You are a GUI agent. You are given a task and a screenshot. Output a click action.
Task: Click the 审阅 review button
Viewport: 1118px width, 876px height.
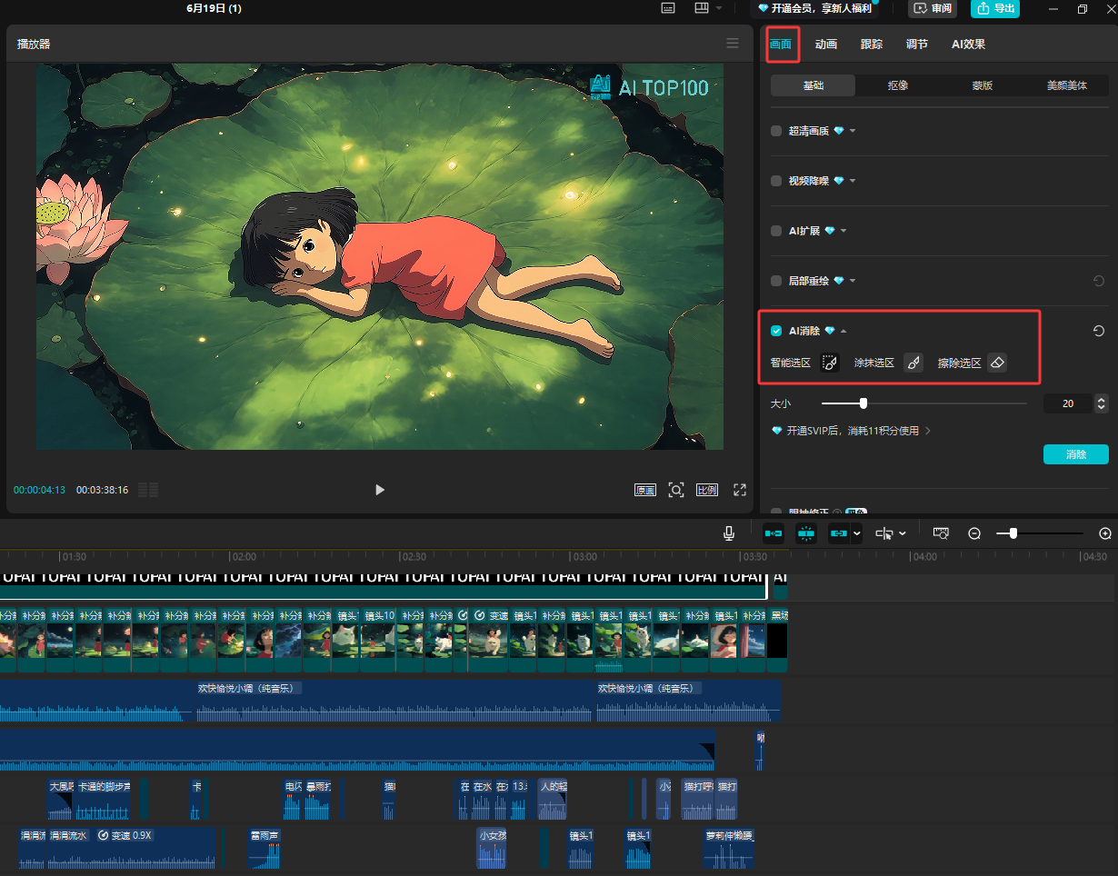click(933, 8)
